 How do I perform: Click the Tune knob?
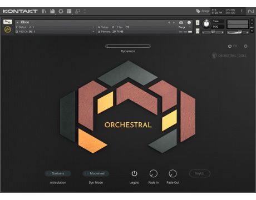pyautogui.click(x=206, y=24)
